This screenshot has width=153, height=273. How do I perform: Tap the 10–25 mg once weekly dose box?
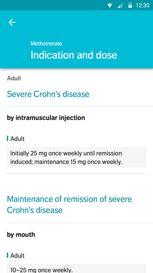[x=76, y=268]
